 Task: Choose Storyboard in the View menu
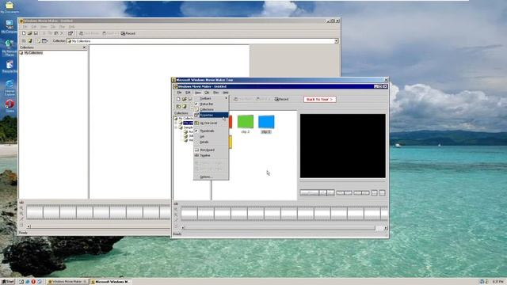click(x=212, y=150)
